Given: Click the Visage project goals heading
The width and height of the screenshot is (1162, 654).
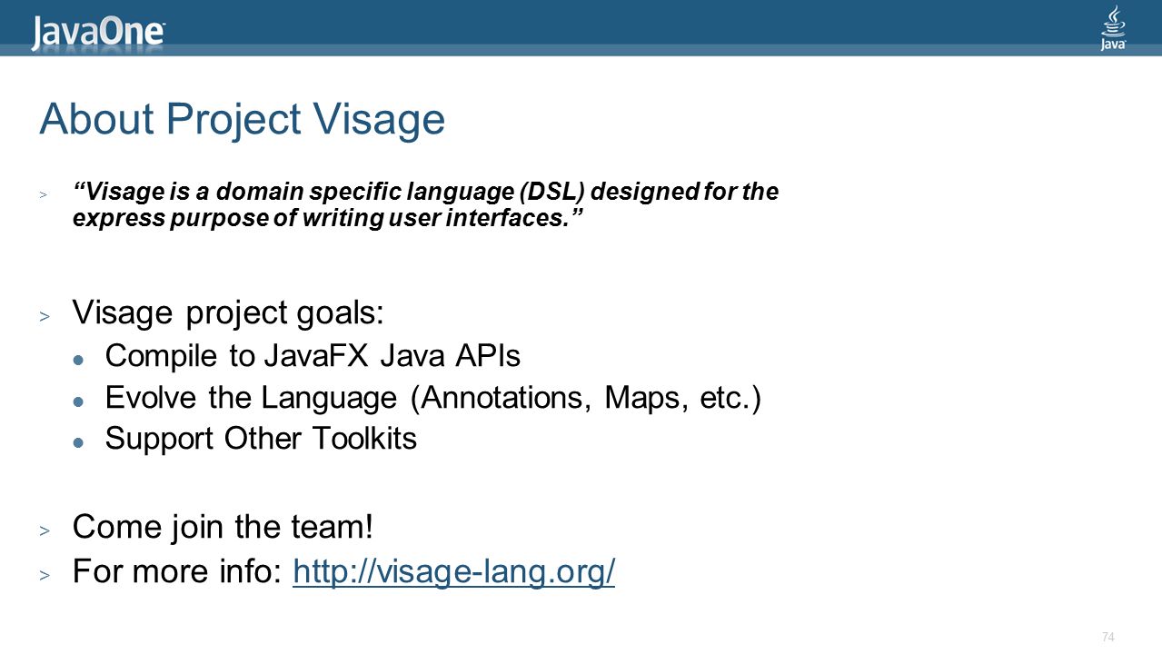Looking at the screenshot, I should (x=228, y=313).
